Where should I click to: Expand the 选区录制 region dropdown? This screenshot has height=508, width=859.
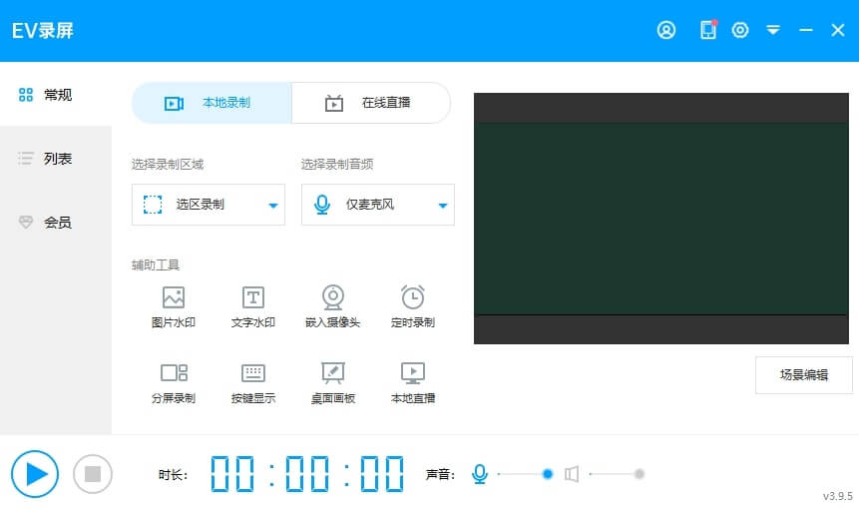coord(209,205)
